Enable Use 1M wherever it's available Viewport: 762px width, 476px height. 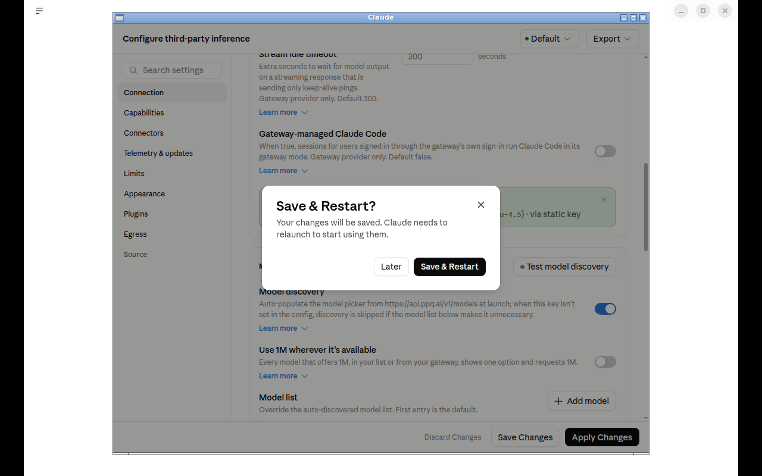coord(605,362)
